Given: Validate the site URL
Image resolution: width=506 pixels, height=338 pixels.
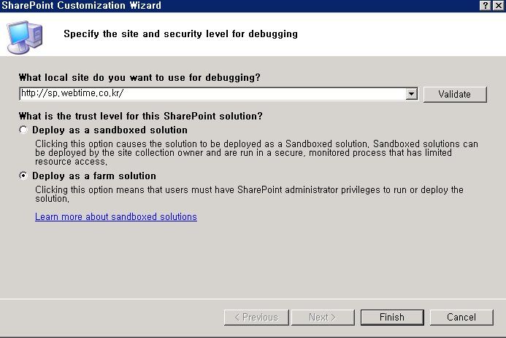Looking at the screenshot, I should click(x=455, y=94).
